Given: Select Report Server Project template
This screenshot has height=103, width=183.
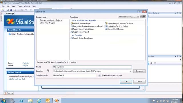Looking at the screenshot, I should (80, 32).
